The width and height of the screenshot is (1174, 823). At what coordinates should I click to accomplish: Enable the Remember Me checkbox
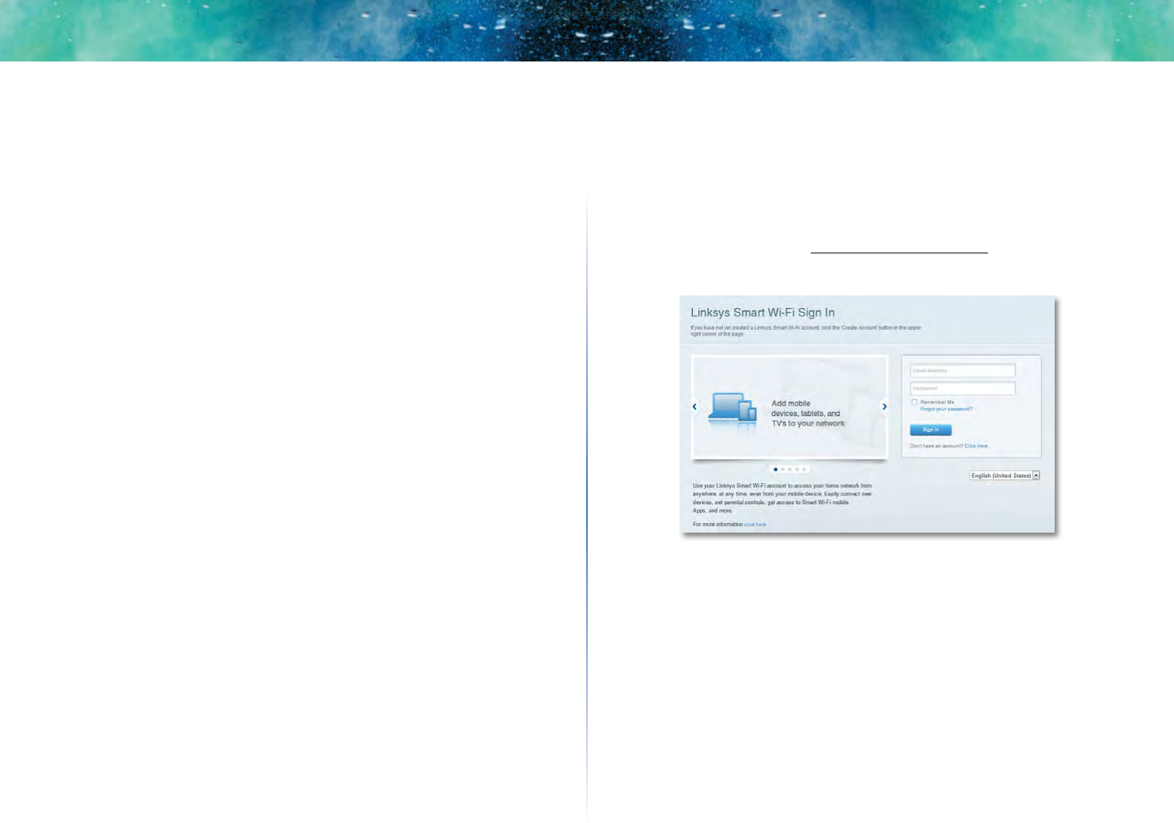pos(915,402)
